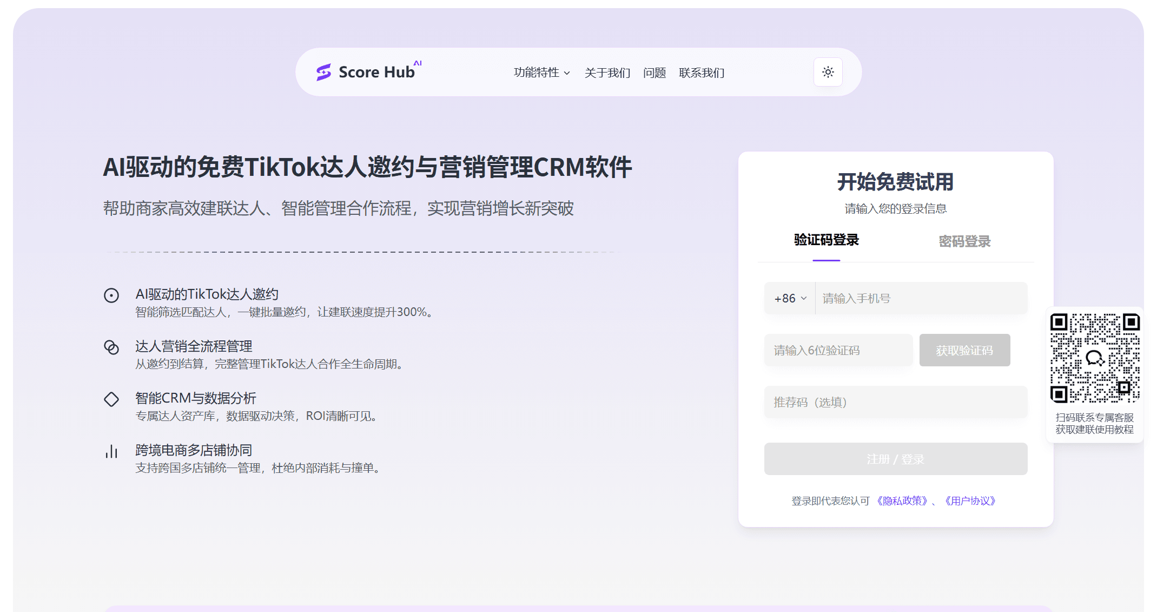The image size is (1157, 612).
Task: Click the chat icon inside the QR code
Action: 1094,358
